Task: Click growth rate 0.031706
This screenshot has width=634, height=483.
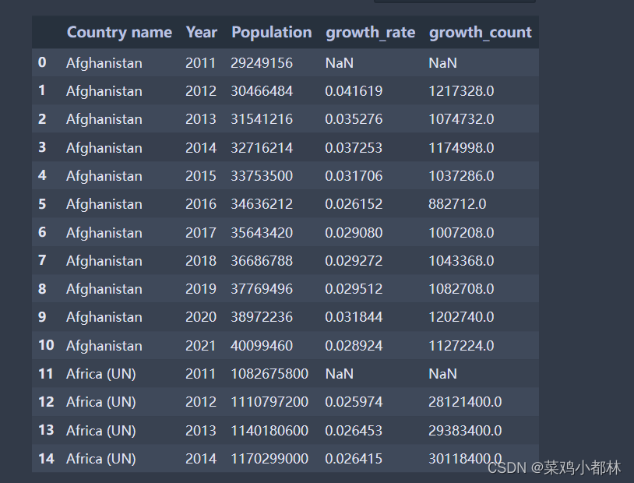Action: 354,176
